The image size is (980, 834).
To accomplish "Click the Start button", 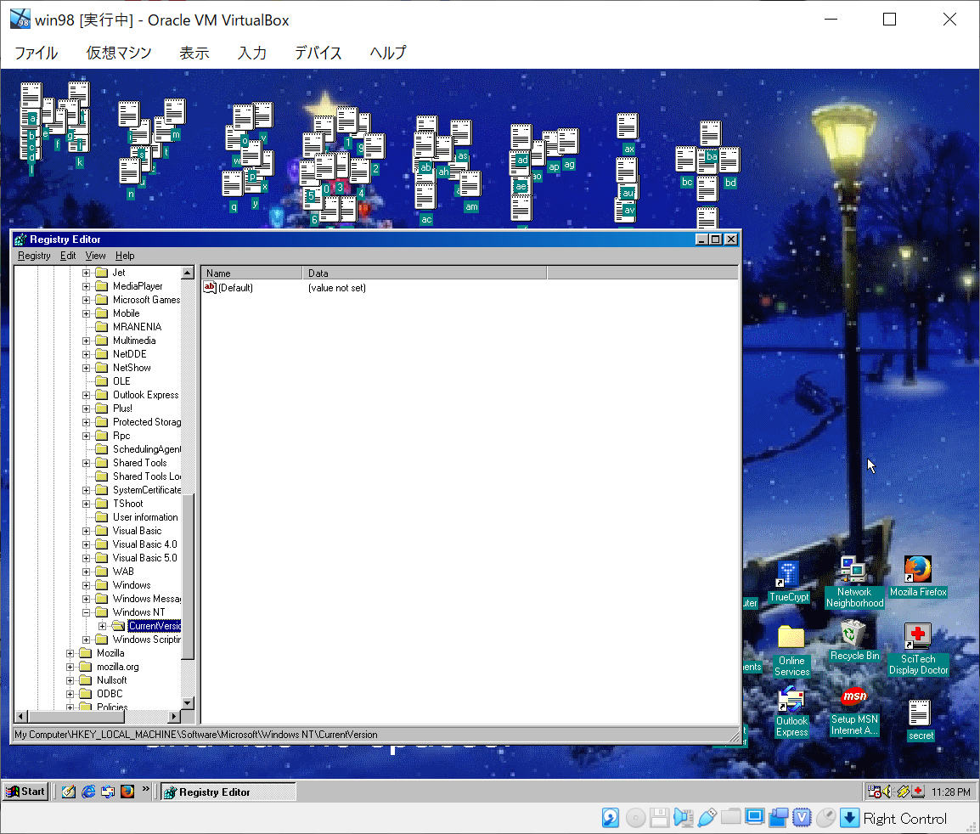I will coord(25,792).
